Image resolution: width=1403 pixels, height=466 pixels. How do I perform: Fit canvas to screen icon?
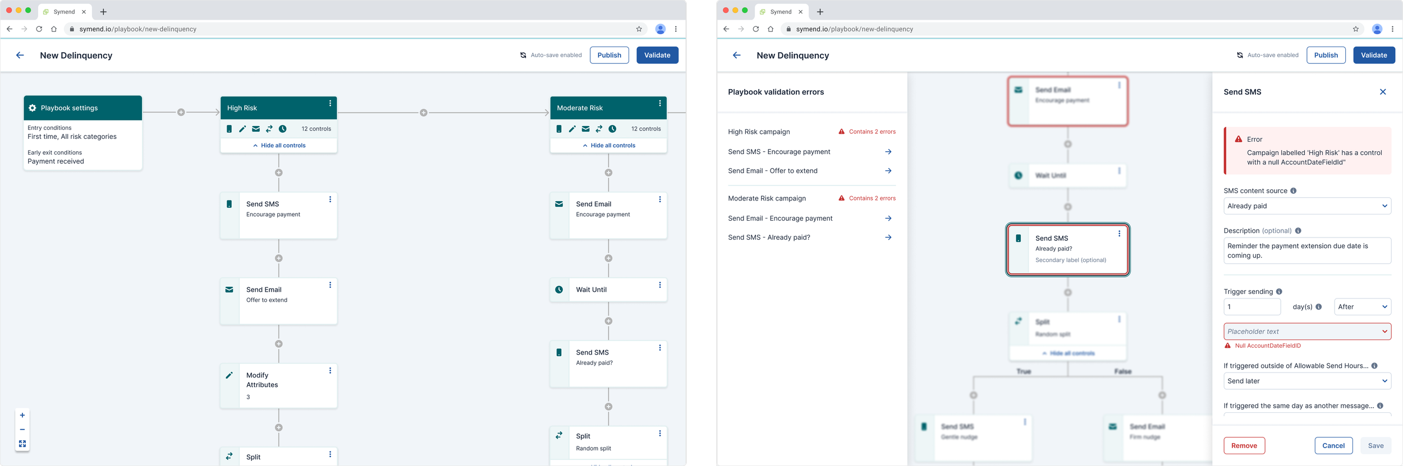point(22,444)
